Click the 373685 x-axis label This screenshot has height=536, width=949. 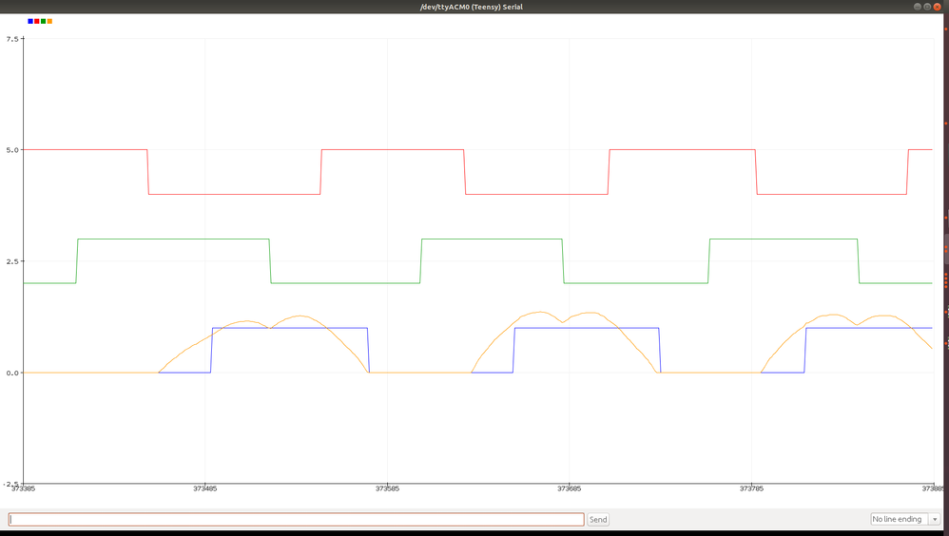click(x=569, y=488)
